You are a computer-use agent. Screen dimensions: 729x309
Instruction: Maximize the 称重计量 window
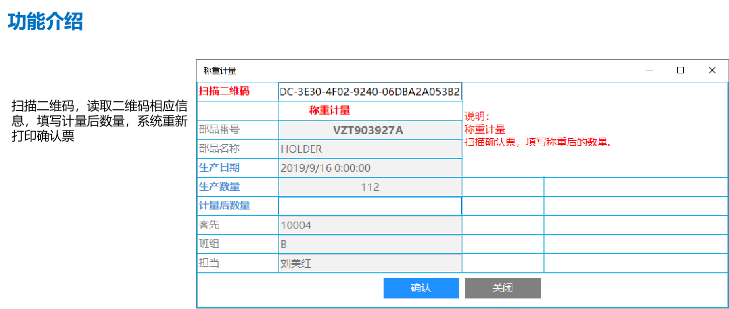[x=681, y=71]
